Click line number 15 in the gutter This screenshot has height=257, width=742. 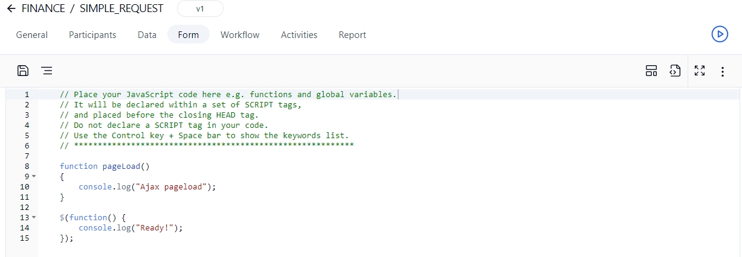click(x=24, y=238)
